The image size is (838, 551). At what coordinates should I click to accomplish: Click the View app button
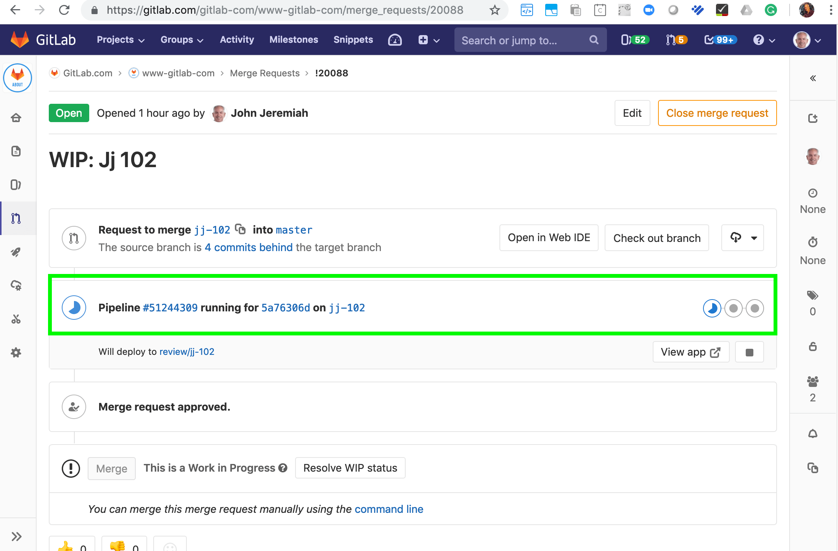pos(691,352)
